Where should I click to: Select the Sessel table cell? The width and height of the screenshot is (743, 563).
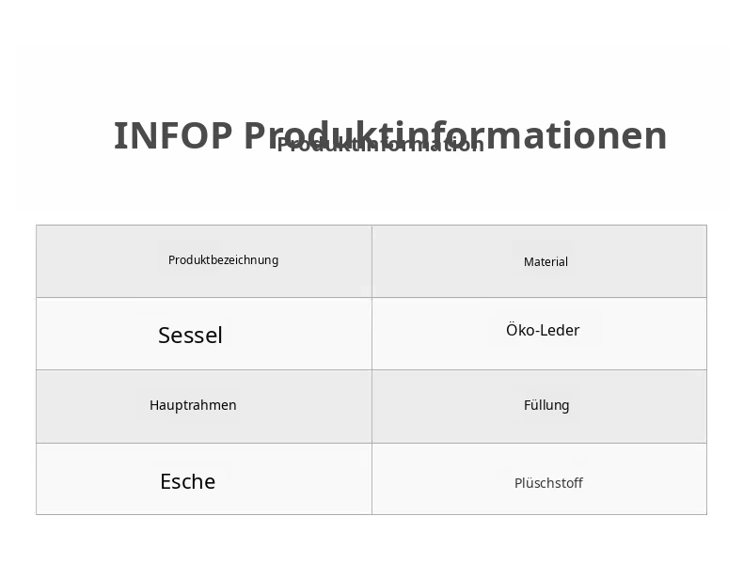pos(204,334)
